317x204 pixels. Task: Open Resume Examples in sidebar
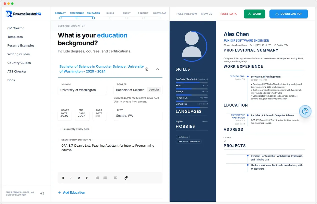[x=21, y=46]
